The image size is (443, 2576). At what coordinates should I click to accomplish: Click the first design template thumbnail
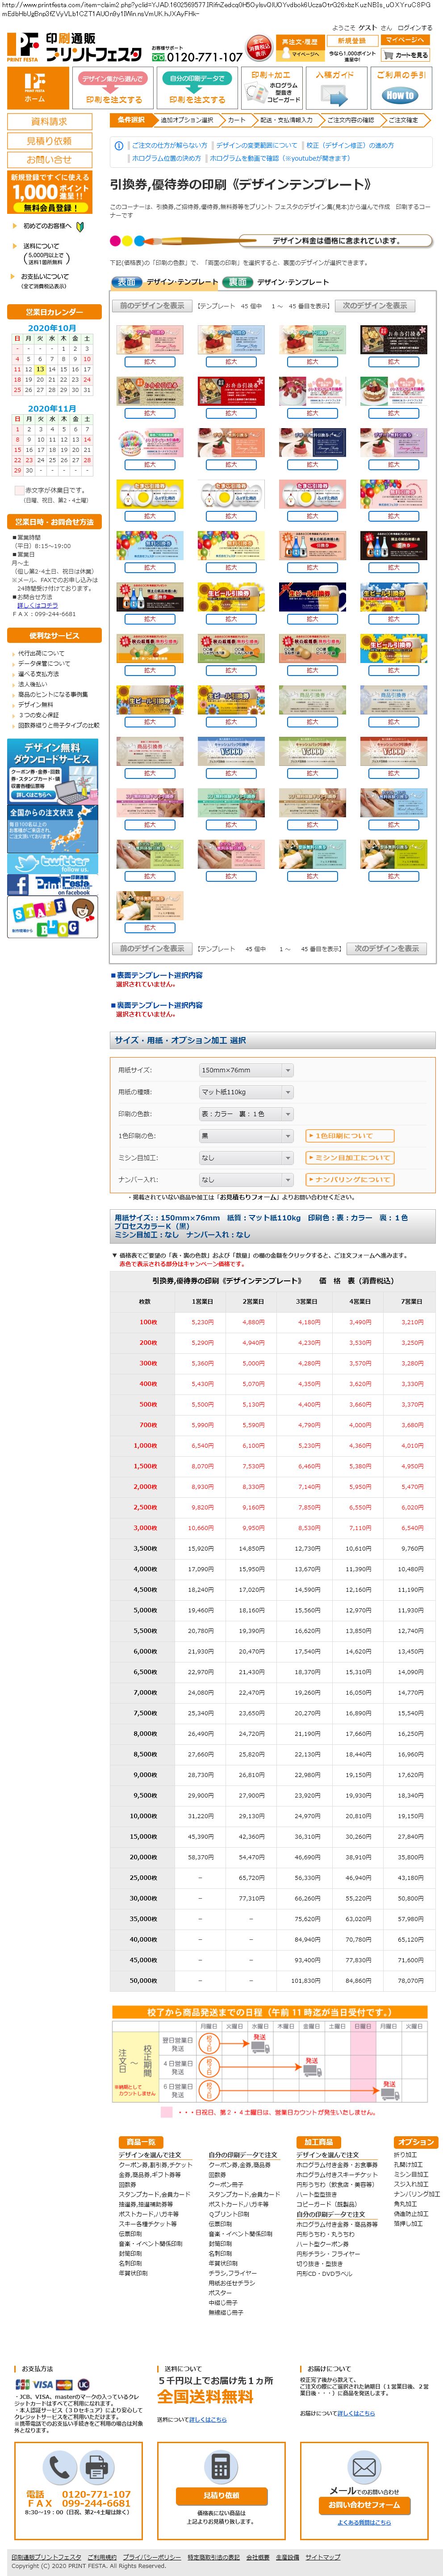point(150,339)
